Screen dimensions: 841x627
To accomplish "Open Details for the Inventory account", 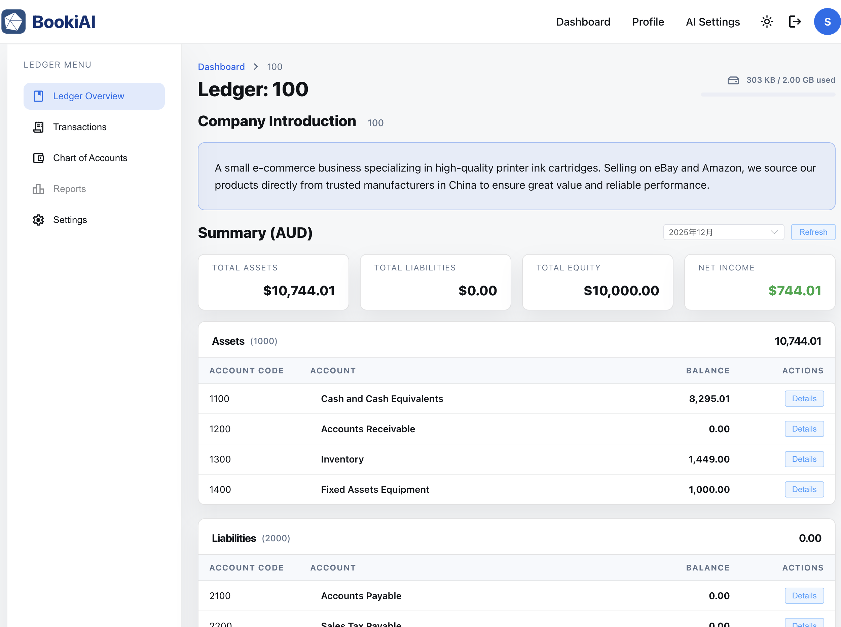I will tap(804, 459).
